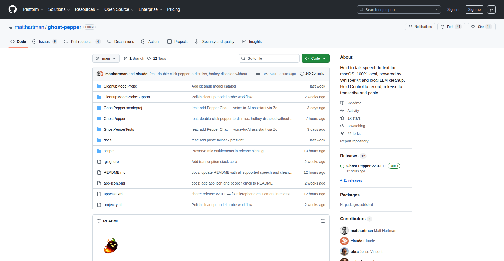504x261 pixels.
Task: Click the GitHub logo home icon
Action: click(x=13, y=9)
